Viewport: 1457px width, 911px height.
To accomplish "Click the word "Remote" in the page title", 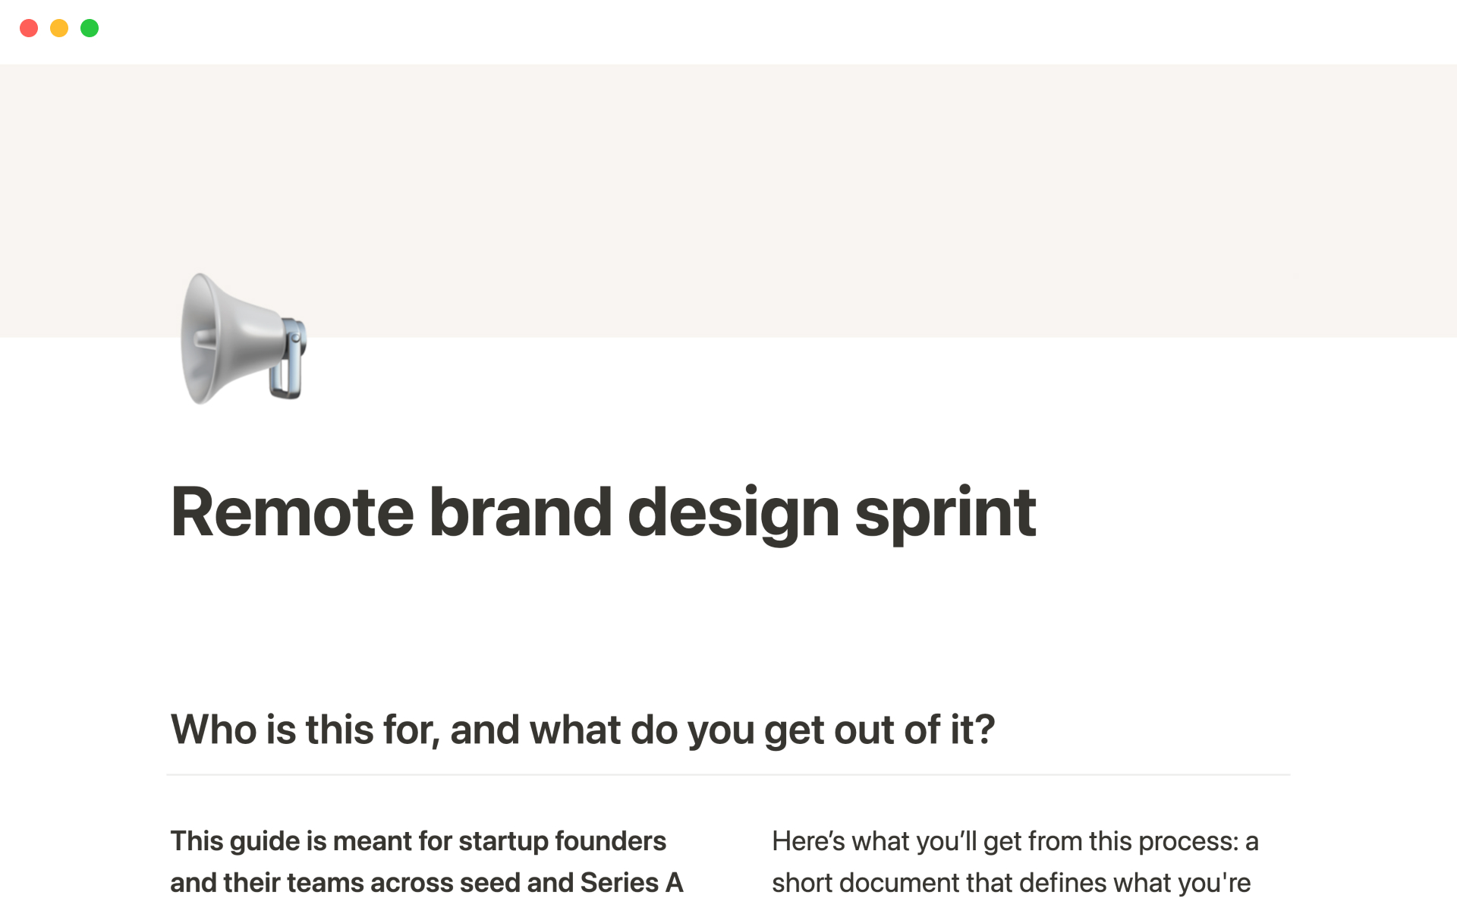I will point(292,513).
